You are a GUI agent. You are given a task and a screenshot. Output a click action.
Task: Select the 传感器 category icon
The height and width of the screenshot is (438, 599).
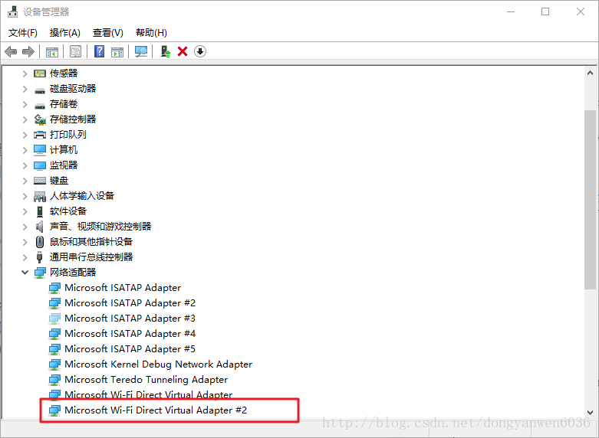[x=40, y=74]
